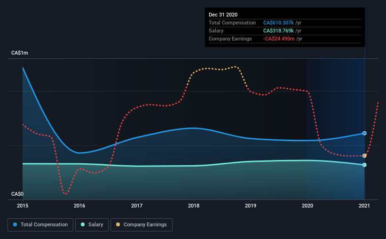
Task: Click the 2021 x-axis label
Action: [364, 206]
